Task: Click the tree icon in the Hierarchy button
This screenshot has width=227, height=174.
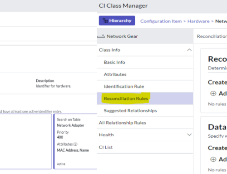Action: click(105, 20)
